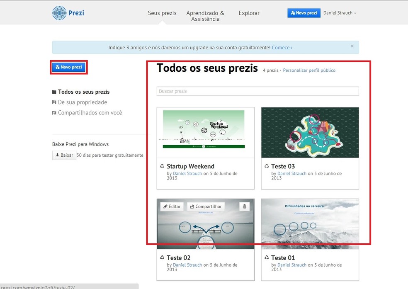Open Personalizar perfil público

309,70
